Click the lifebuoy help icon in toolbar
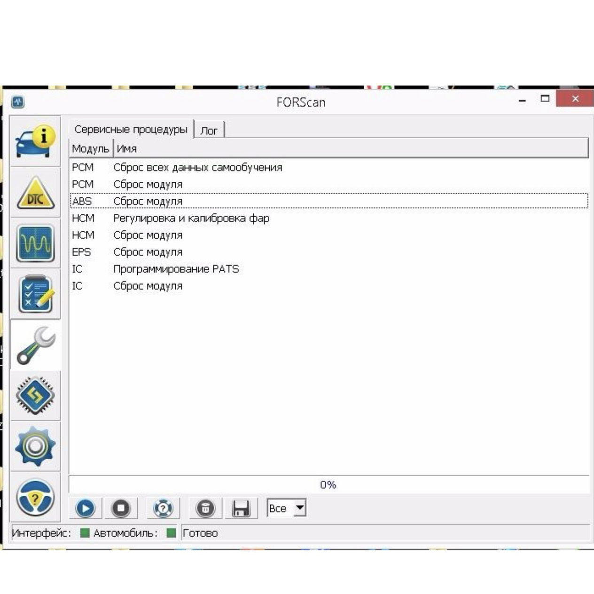This screenshot has width=594, height=594. click(163, 508)
